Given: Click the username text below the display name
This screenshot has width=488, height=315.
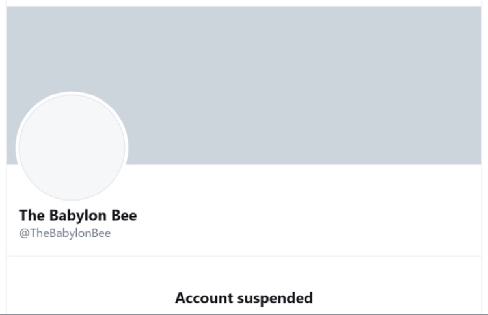Looking at the screenshot, I should 64,234.
